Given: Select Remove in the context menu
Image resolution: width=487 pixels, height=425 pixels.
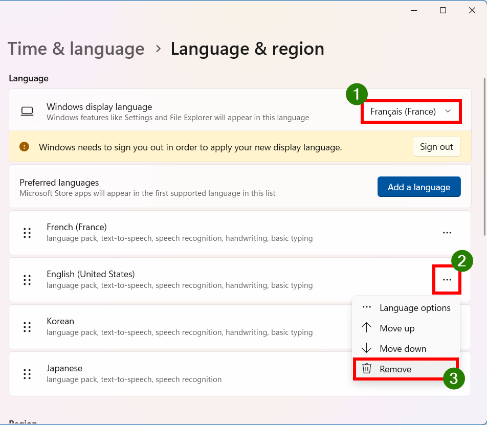Looking at the screenshot, I should [x=406, y=369].
